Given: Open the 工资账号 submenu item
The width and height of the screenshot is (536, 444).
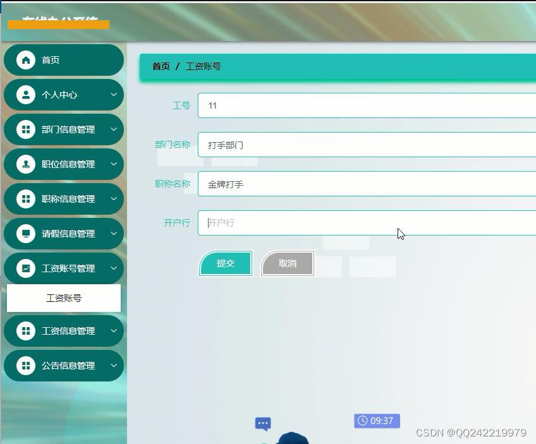Looking at the screenshot, I should [63, 297].
